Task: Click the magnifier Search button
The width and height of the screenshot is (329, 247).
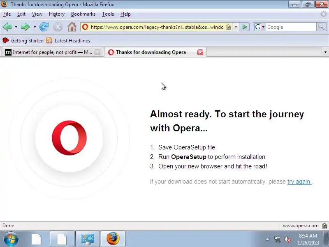Action: [x=321, y=27]
